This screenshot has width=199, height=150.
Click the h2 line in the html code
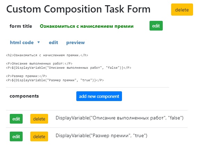pyautogui.click(x=47, y=55)
